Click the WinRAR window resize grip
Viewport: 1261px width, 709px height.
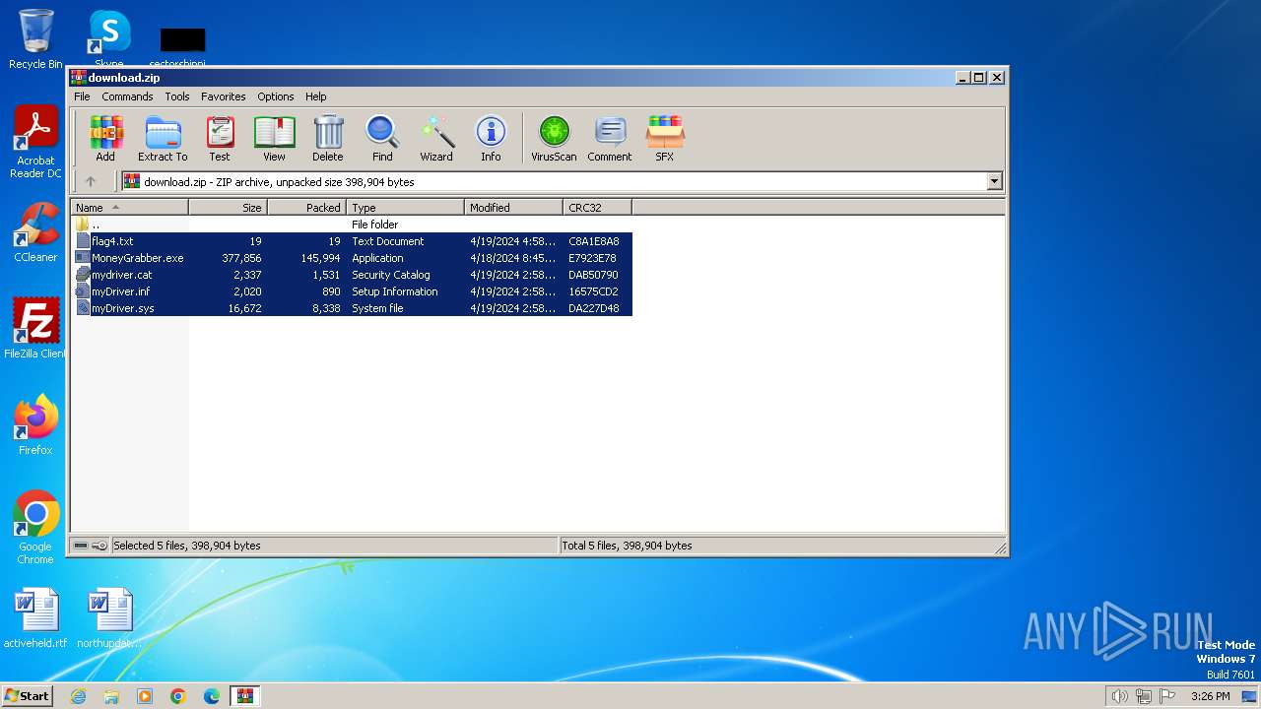[x=999, y=548]
